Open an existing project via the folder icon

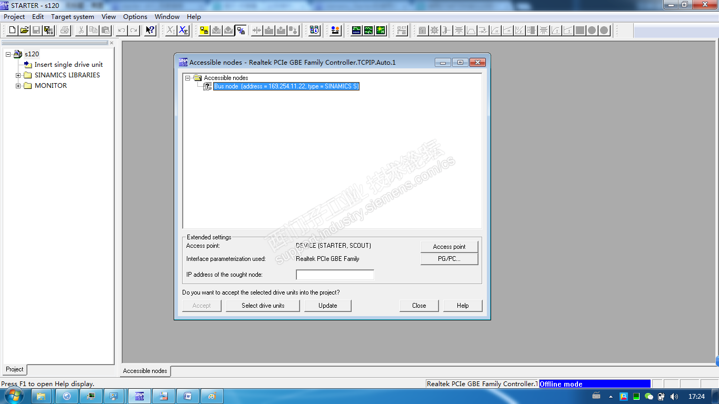[x=24, y=31]
